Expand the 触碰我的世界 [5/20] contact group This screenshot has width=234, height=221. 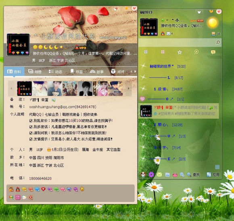(x=168, y=66)
